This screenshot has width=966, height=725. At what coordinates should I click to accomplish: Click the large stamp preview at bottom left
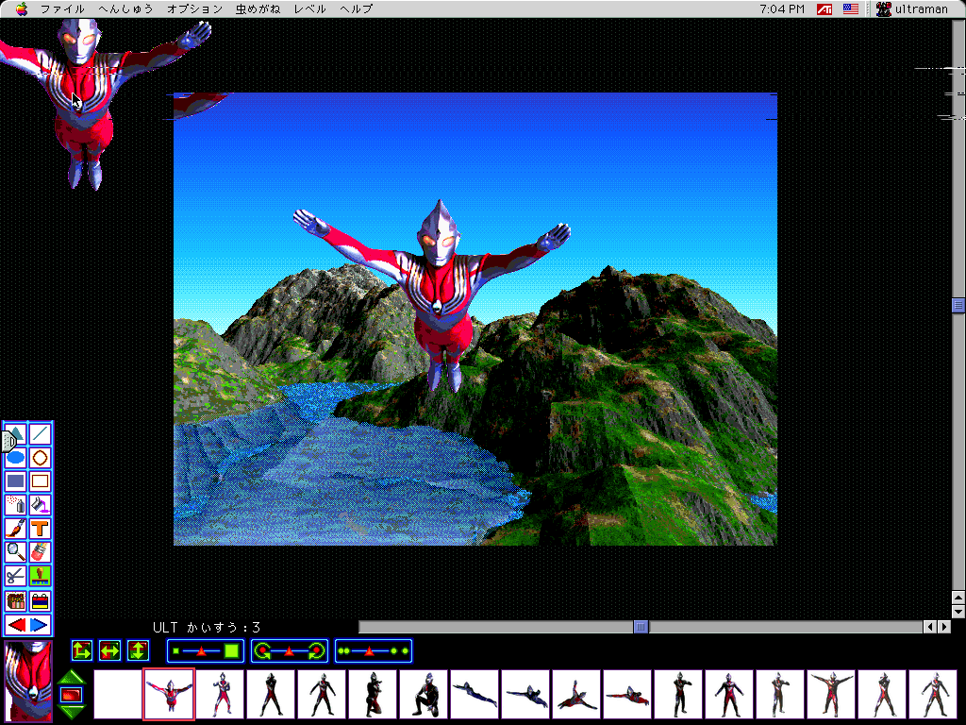28,681
